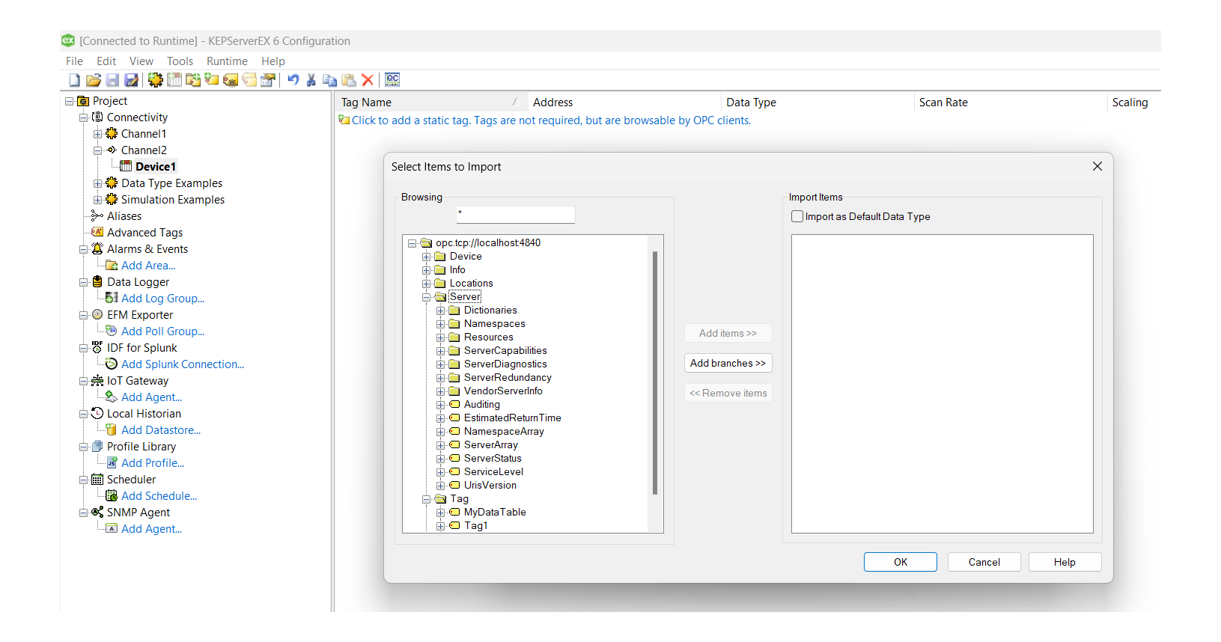Open the Edit menu

point(106,61)
